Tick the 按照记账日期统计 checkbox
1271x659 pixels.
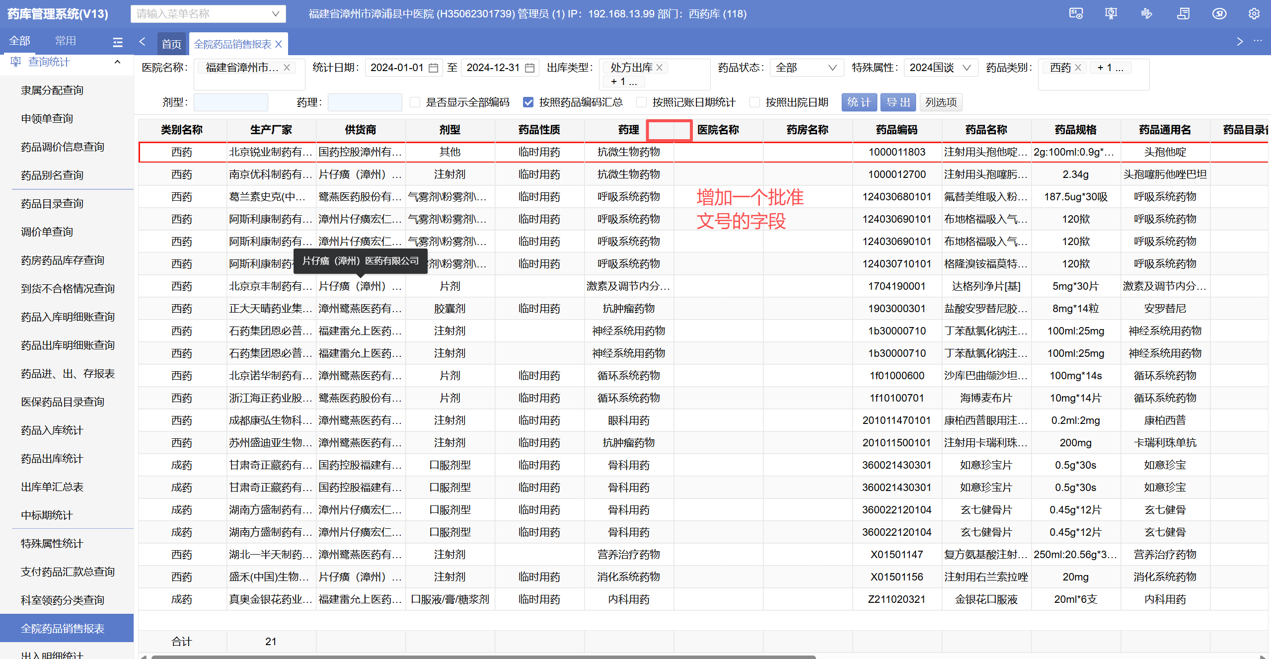pos(642,102)
